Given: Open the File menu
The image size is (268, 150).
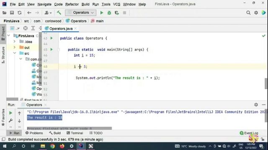Looking at the screenshot, I should click(13, 4).
